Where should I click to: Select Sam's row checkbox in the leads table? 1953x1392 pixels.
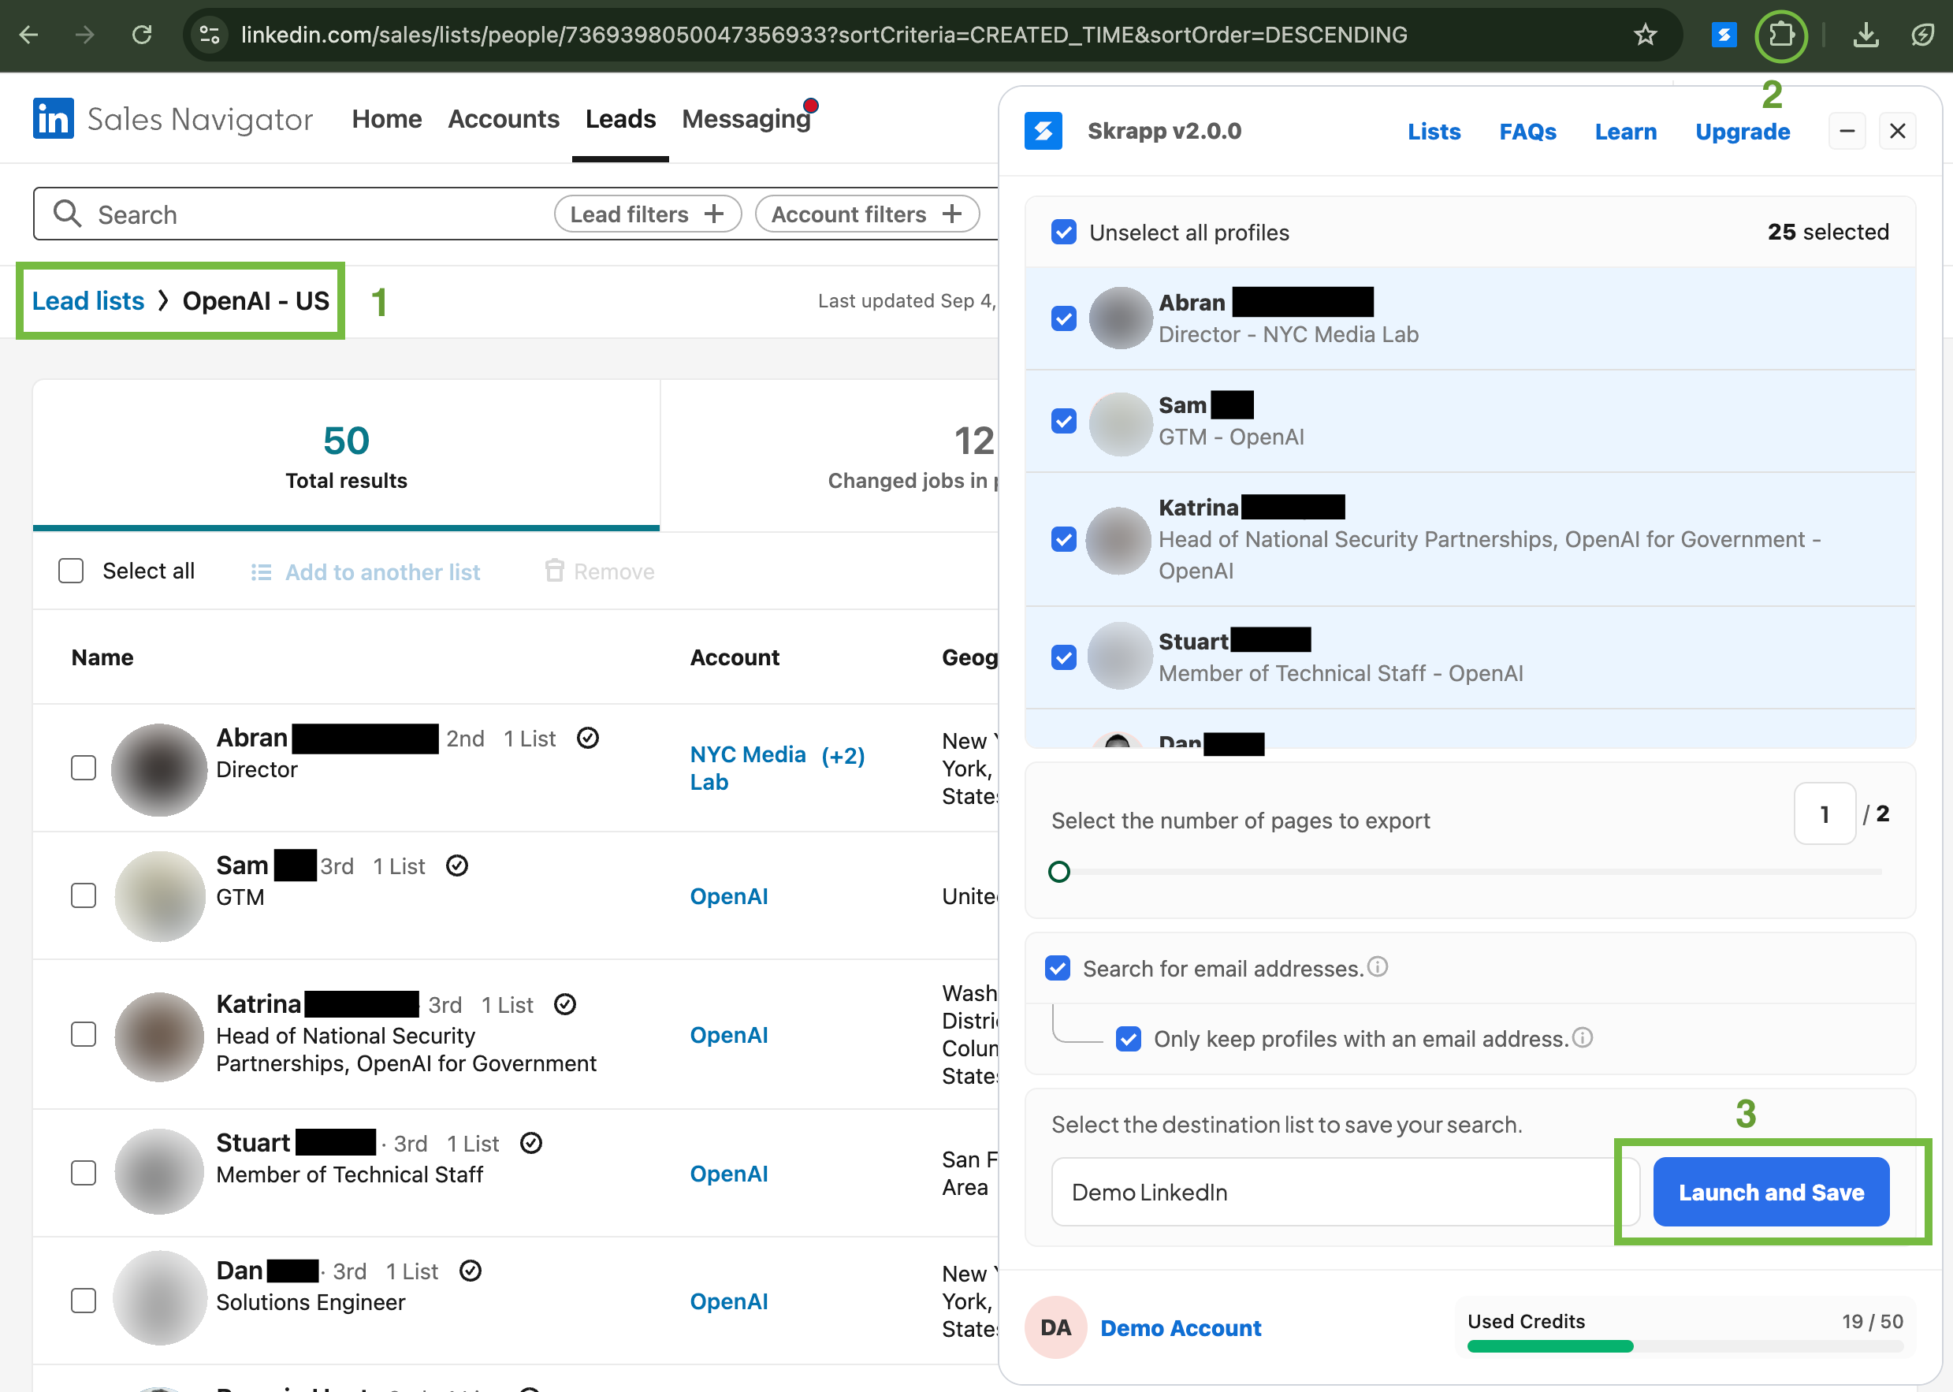pos(83,895)
